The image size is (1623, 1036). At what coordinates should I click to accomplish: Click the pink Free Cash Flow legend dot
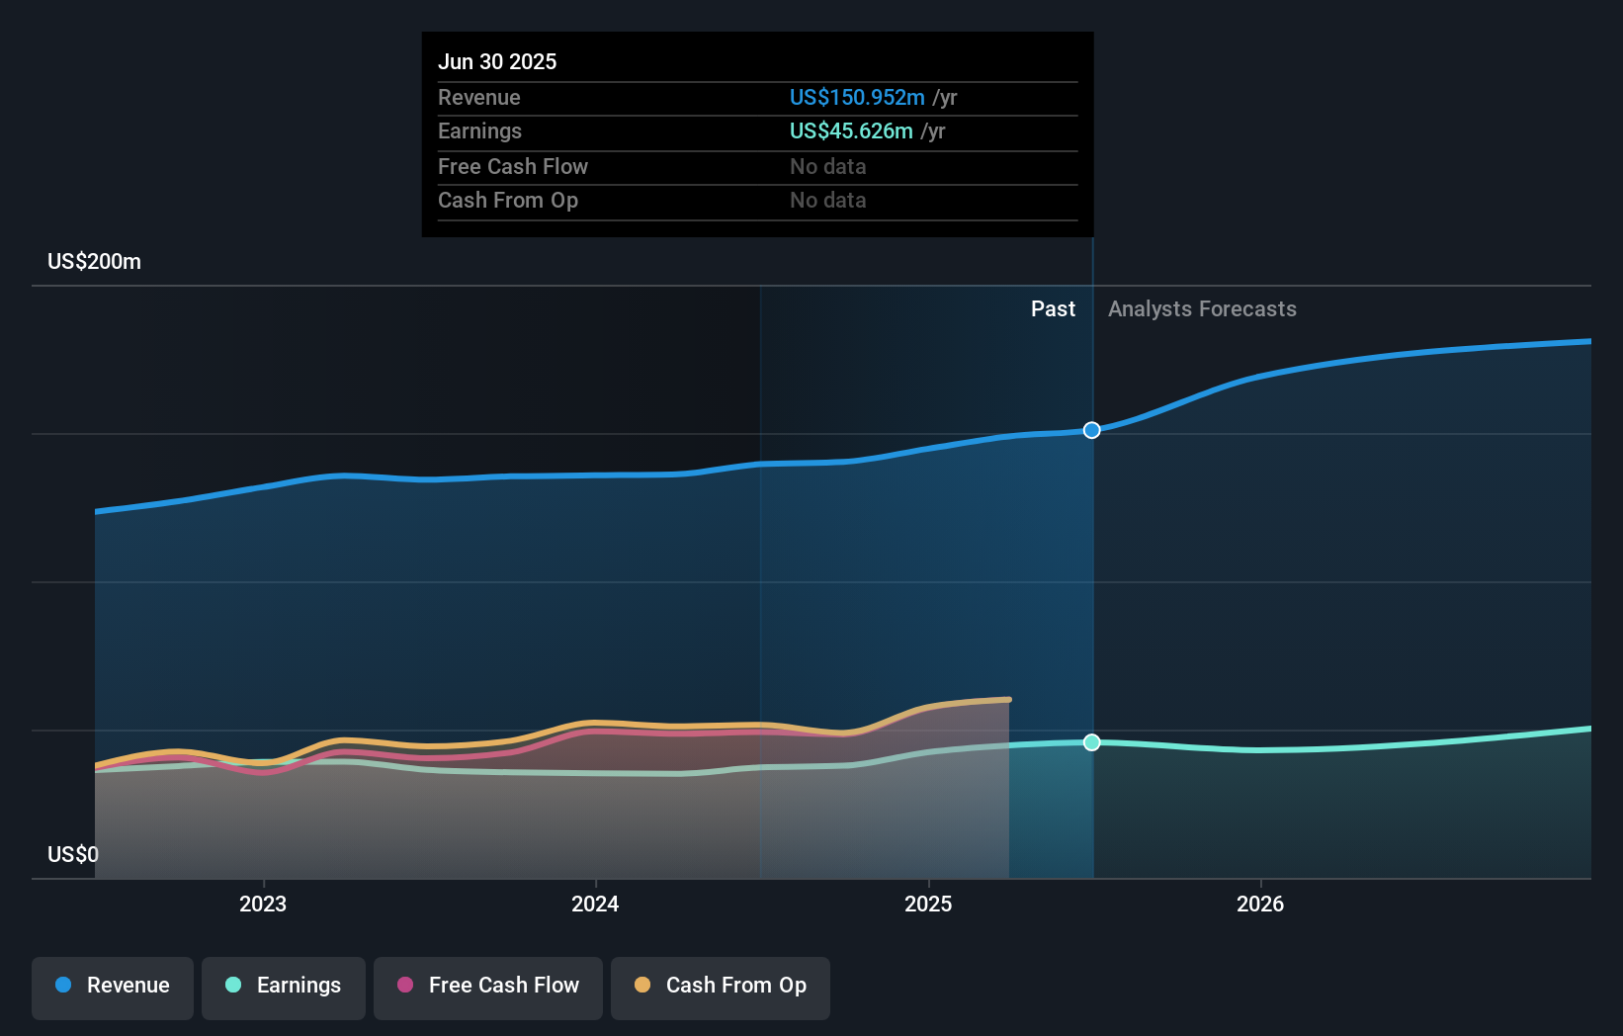[405, 986]
